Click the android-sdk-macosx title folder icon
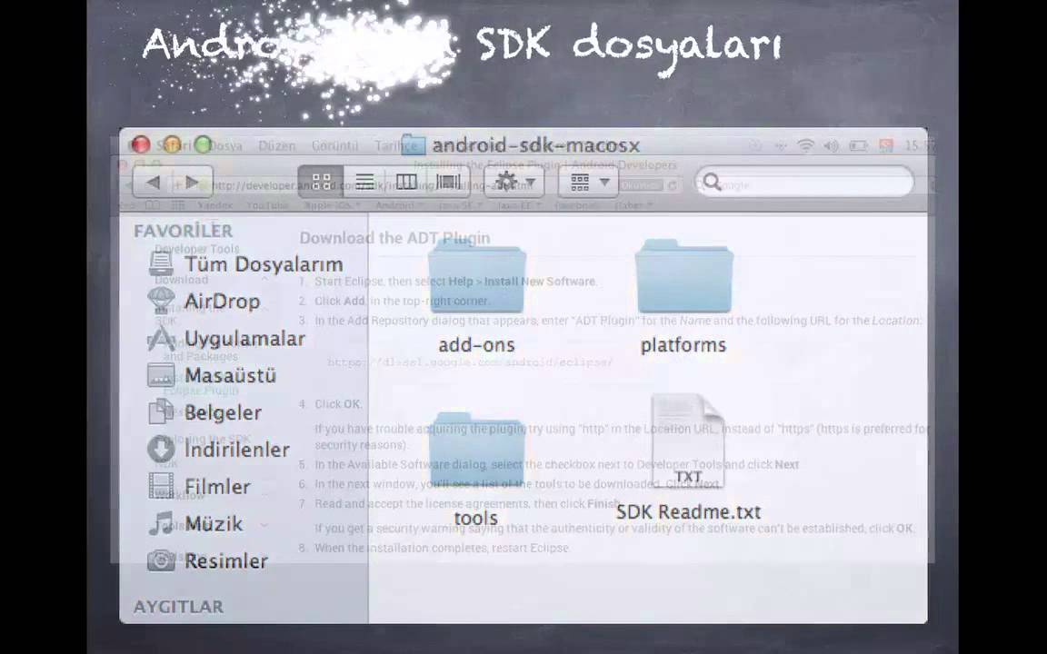Image resolution: width=1047 pixels, height=654 pixels. click(x=414, y=144)
